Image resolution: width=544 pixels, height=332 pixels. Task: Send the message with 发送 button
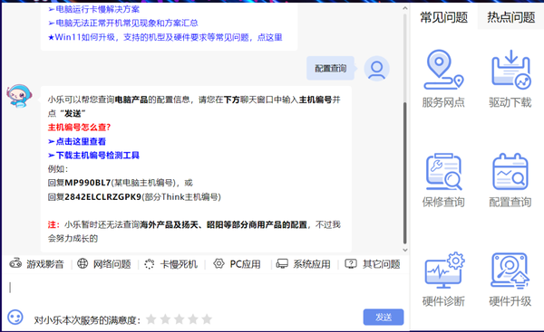pos(384,317)
